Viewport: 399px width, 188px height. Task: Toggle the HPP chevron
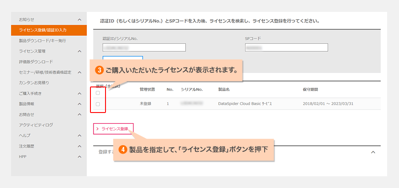79,157
